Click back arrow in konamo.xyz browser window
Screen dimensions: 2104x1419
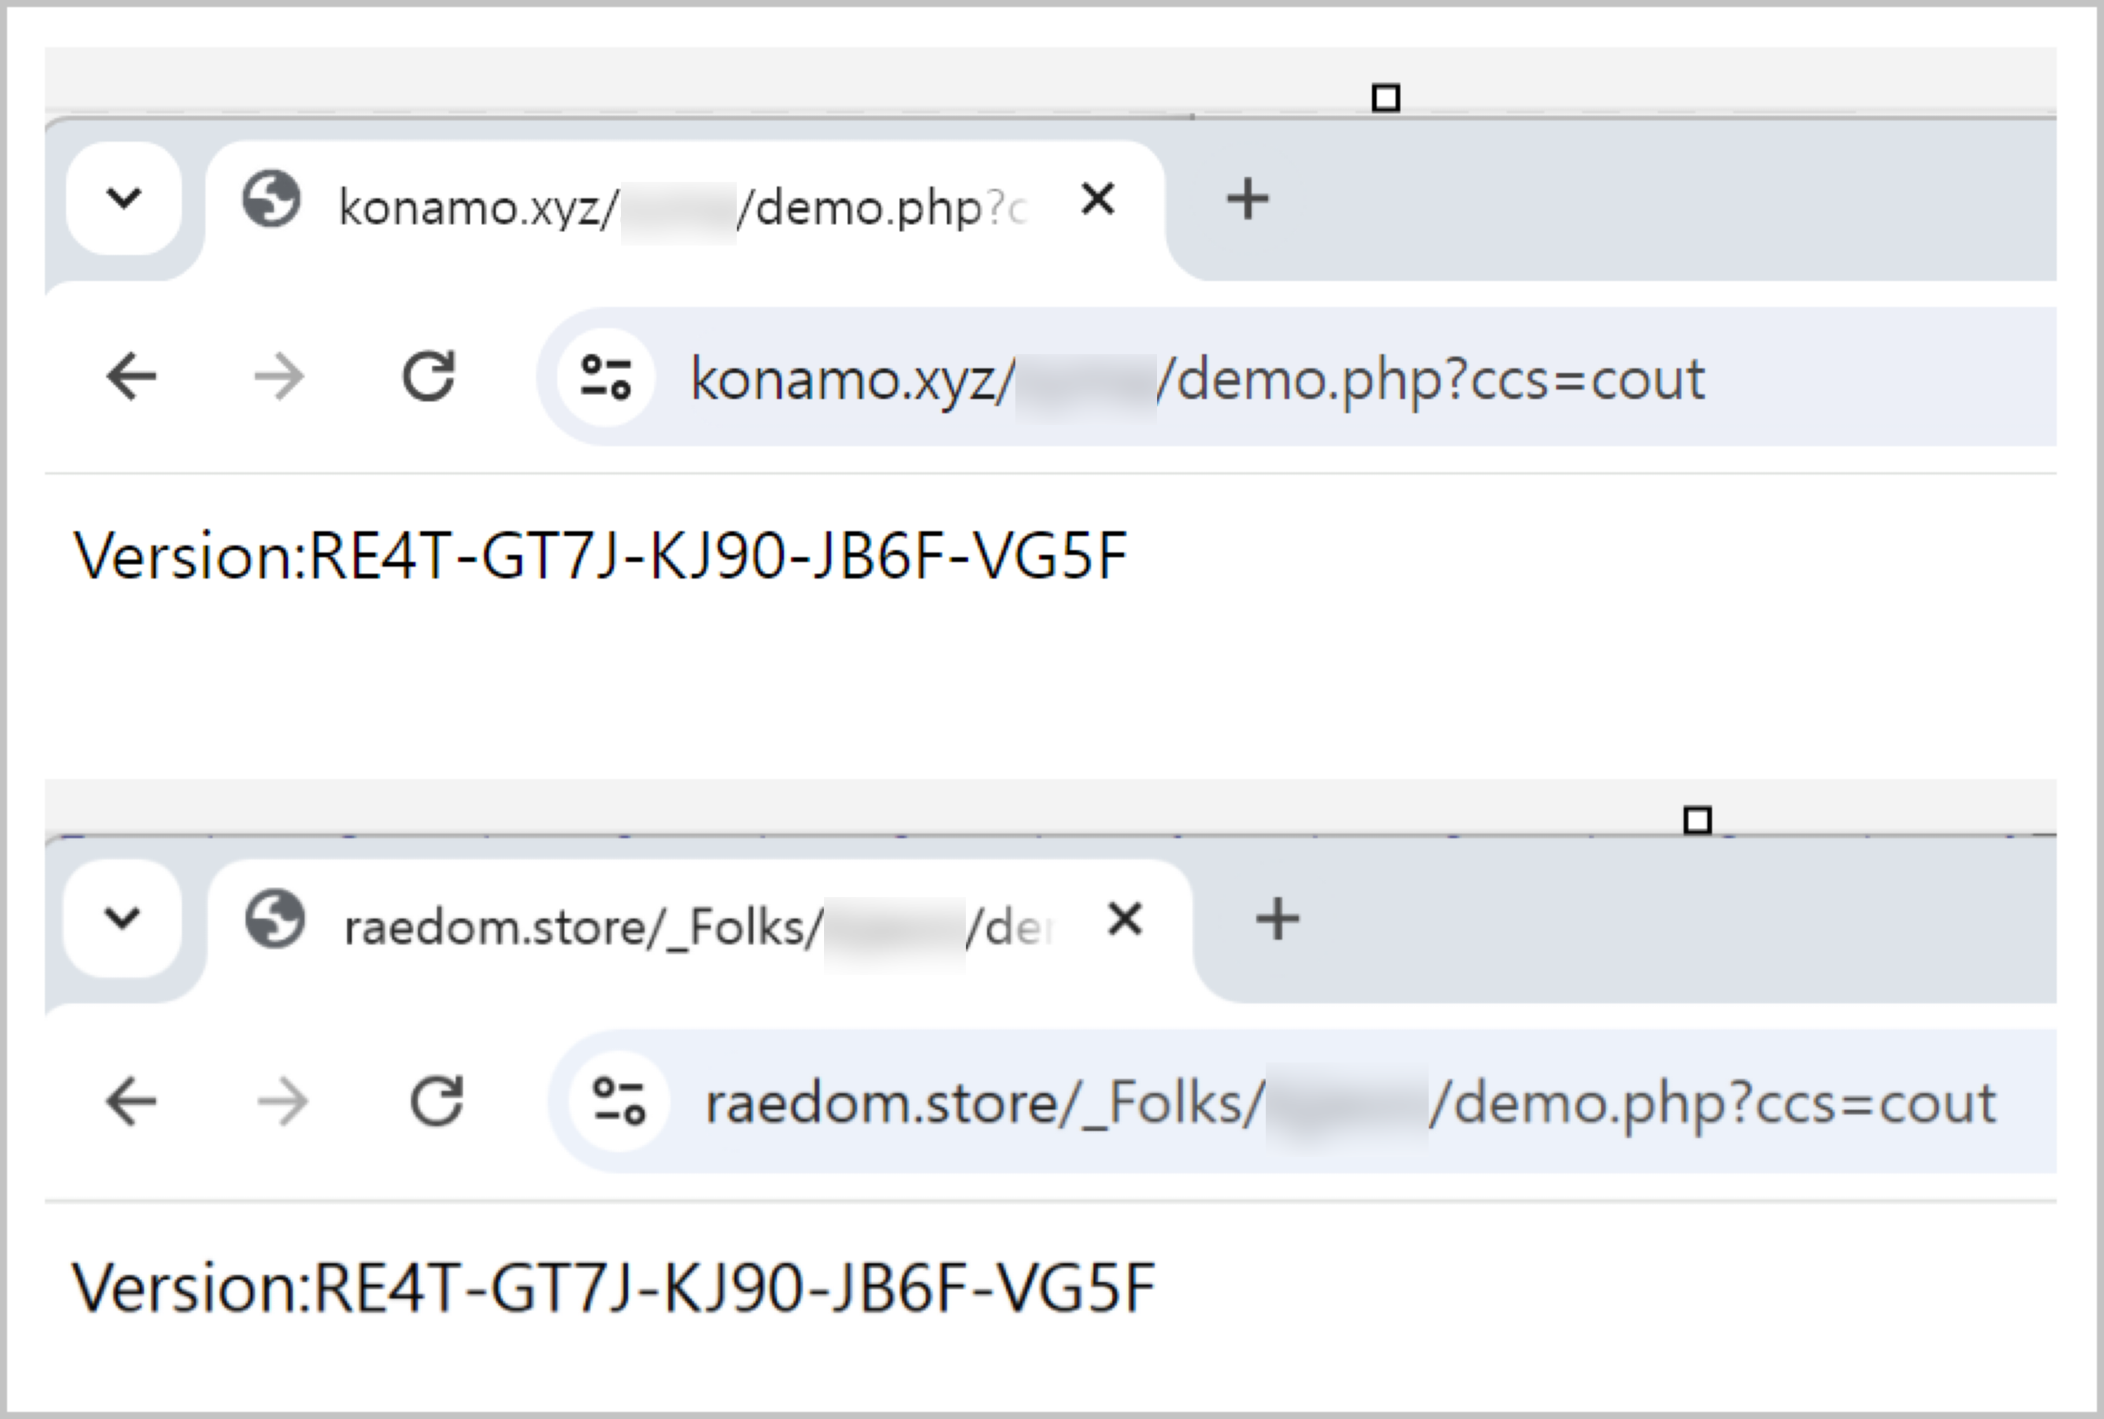point(132,376)
